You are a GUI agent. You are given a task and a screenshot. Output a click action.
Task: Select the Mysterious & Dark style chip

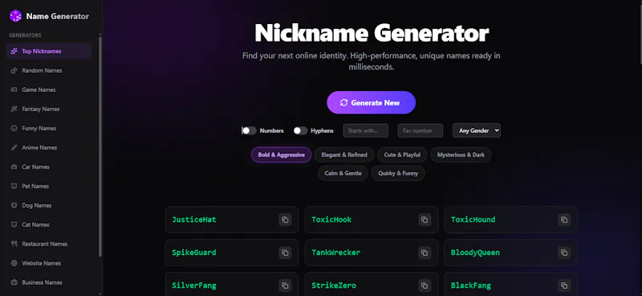click(461, 154)
